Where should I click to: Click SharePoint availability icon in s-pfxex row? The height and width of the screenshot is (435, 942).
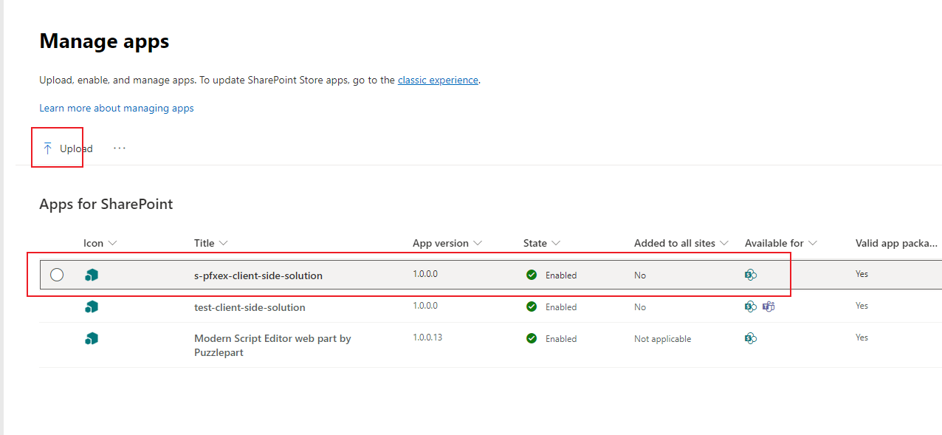pos(751,275)
